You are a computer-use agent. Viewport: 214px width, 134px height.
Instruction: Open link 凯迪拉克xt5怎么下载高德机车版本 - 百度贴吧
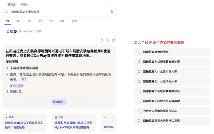click(x=24, y=125)
